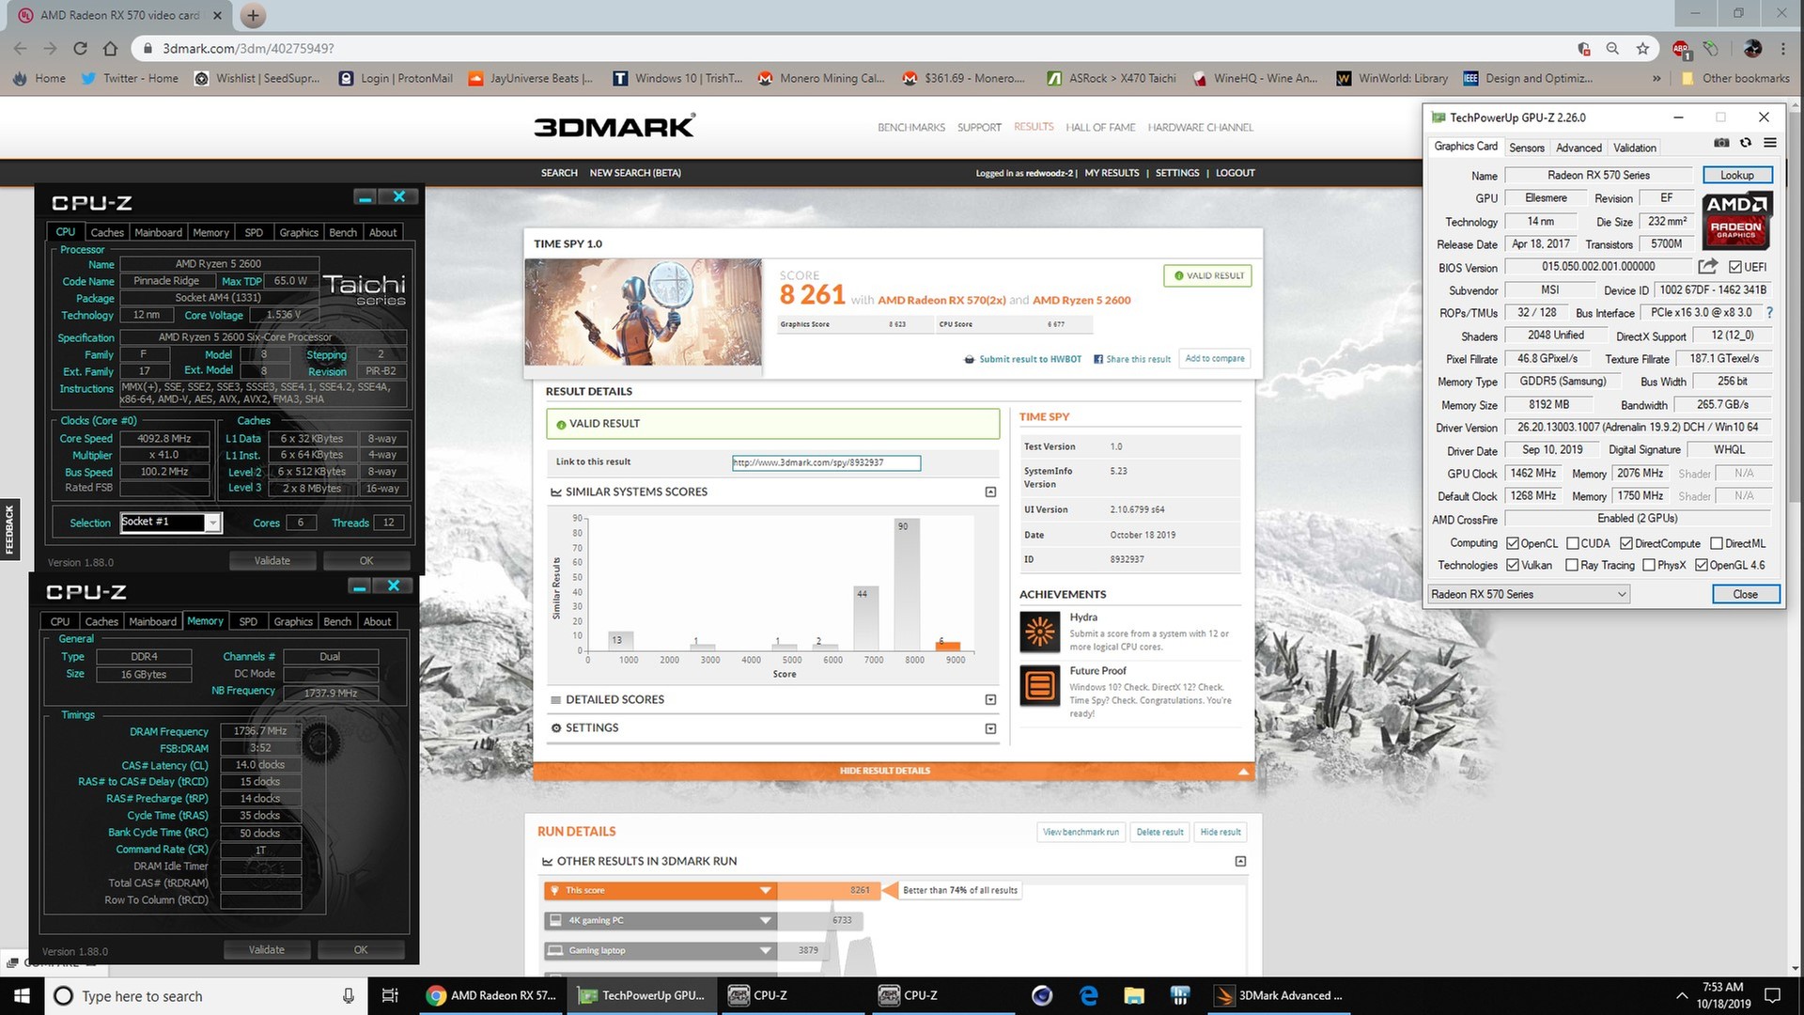Open This score dropdown arrow
This screenshot has width=1804, height=1015.
tap(766, 890)
